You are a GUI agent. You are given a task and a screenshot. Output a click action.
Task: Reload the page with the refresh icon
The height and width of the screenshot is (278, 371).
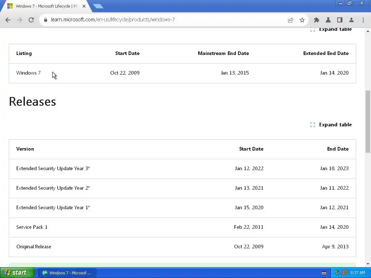(31, 20)
